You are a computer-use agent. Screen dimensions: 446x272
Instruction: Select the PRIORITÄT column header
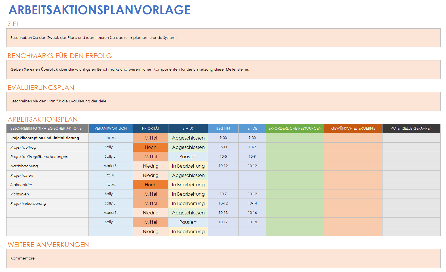click(x=151, y=128)
